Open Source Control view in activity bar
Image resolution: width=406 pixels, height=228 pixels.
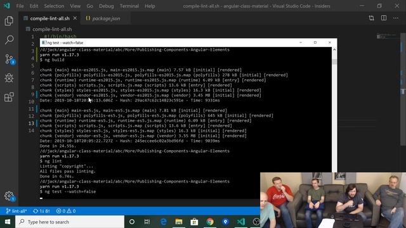10,59
